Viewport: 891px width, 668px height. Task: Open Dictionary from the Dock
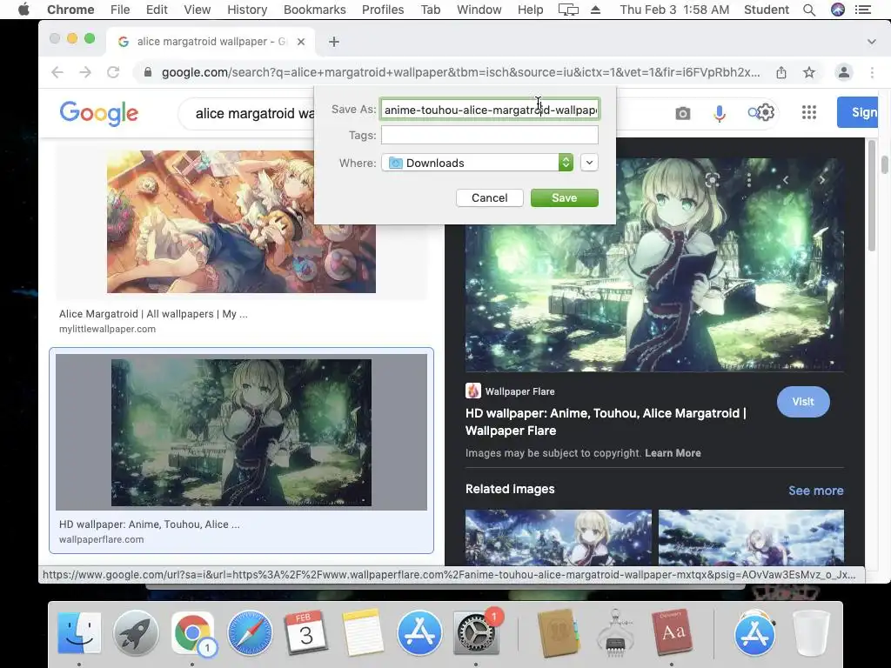673,633
